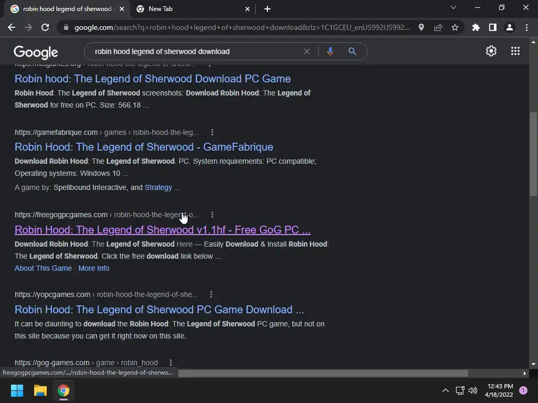Click the yopcgames.com URL breadcrumb

106,294
